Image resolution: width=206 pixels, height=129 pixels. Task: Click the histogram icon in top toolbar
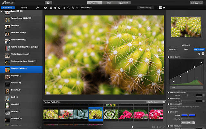click(160, 7)
